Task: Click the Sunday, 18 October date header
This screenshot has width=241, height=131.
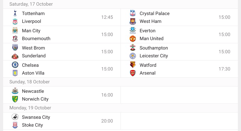Action: coord(29,82)
